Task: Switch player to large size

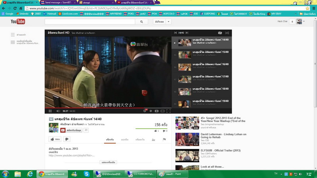Action: (x=162, y=111)
